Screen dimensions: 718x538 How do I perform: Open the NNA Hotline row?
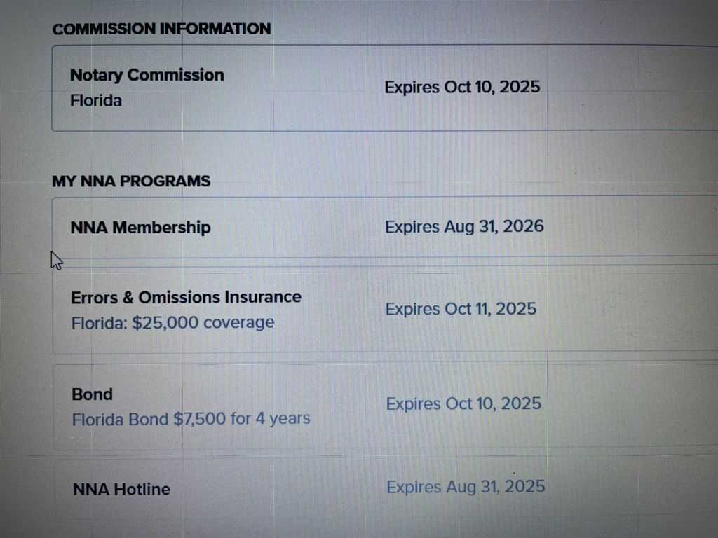click(x=385, y=488)
